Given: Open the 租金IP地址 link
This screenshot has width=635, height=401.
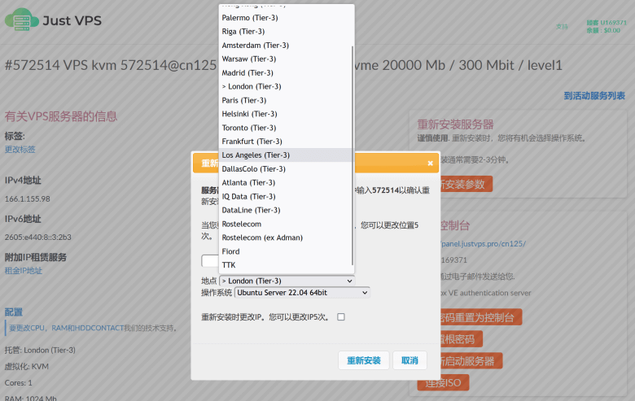Looking at the screenshot, I should click(x=24, y=271).
